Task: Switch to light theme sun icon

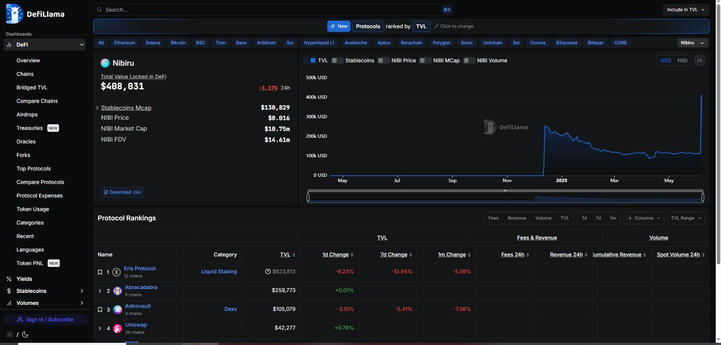Action: pos(9,334)
